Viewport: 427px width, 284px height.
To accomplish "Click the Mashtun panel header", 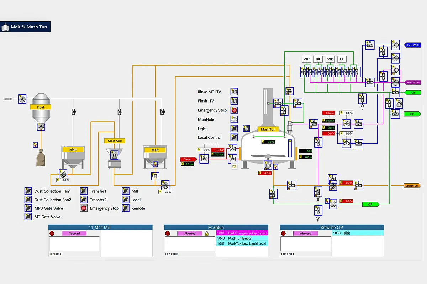I will (x=216, y=227).
